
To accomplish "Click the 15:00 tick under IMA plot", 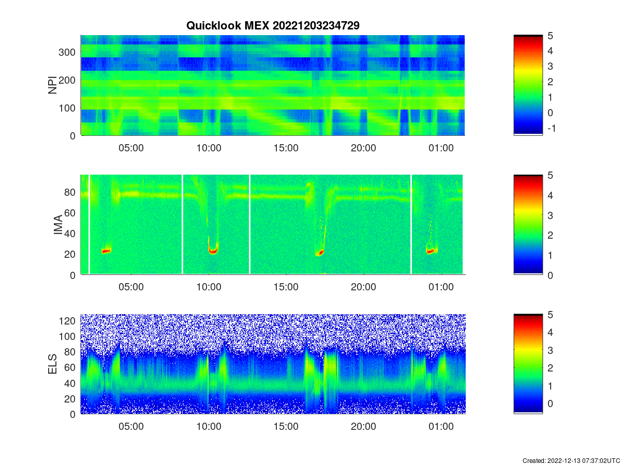I will (x=286, y=287).
